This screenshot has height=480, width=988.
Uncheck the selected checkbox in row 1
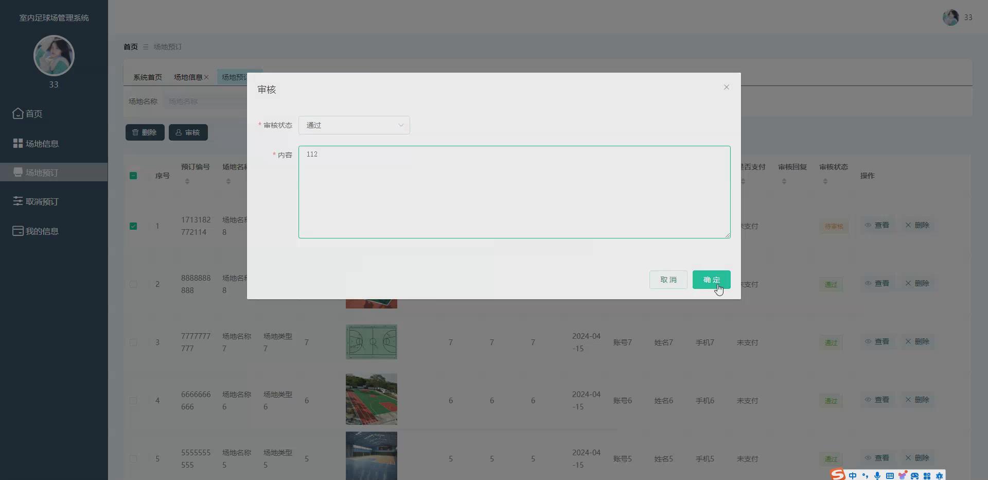pyautogui.click(x=133, y=226)
